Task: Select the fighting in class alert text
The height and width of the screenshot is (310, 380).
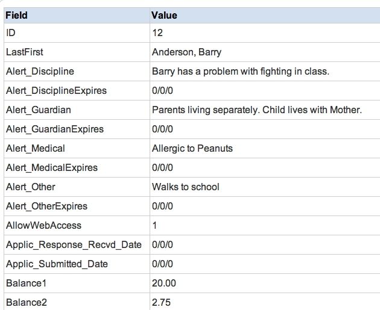Action: [x=241, y=72]
